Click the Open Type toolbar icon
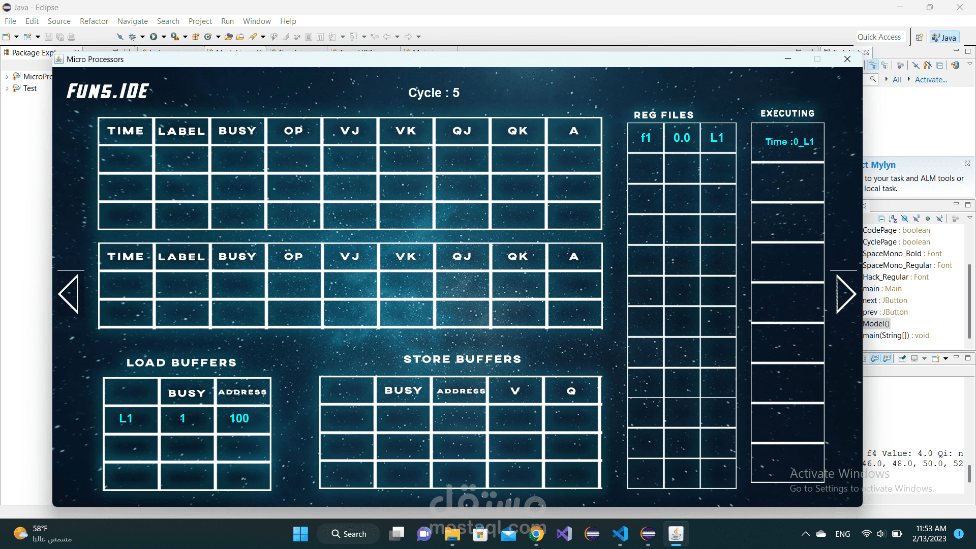The height and width of the screenshot is (549, 976). [228, 37]
